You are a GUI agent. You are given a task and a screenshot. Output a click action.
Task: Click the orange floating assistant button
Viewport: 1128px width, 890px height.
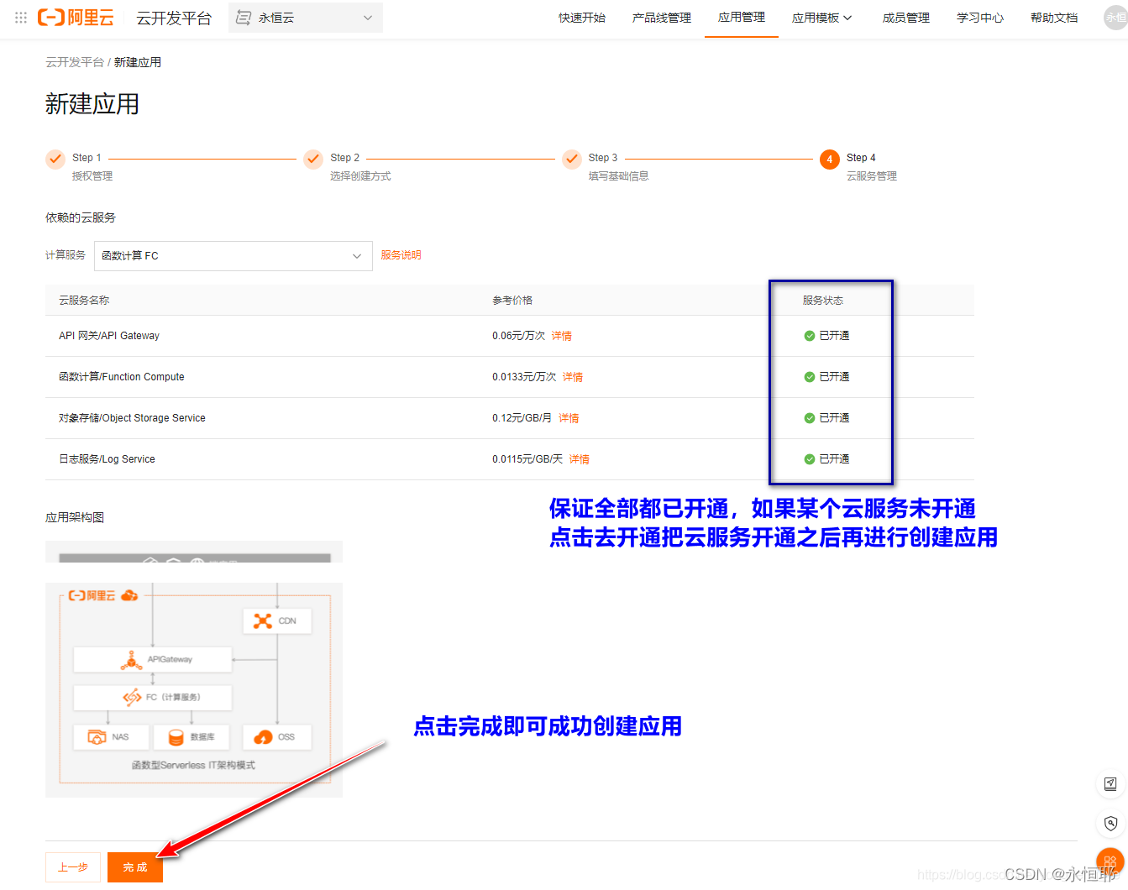[x=1110, y=861]
